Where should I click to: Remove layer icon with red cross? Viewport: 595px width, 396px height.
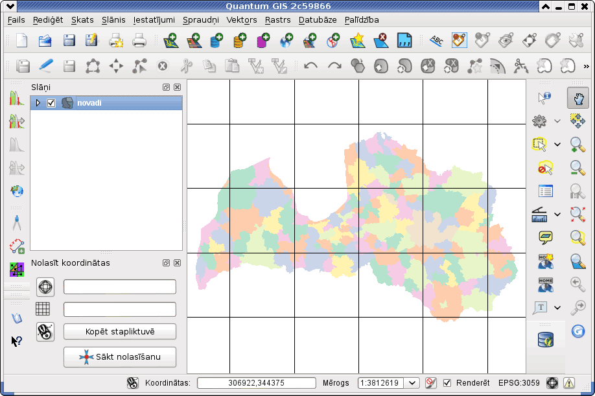(x=380, y=40)
